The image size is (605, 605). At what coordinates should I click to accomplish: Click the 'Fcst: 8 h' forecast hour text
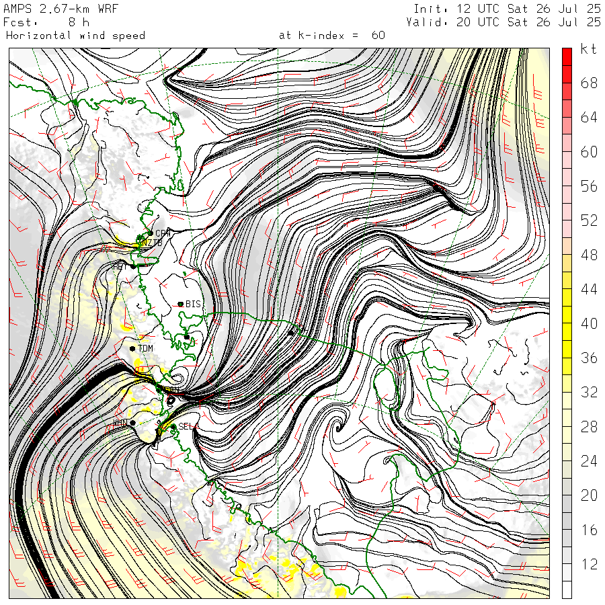click(x=46, y=22)
